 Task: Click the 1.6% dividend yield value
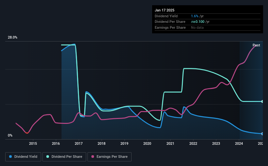pos(195,16)
